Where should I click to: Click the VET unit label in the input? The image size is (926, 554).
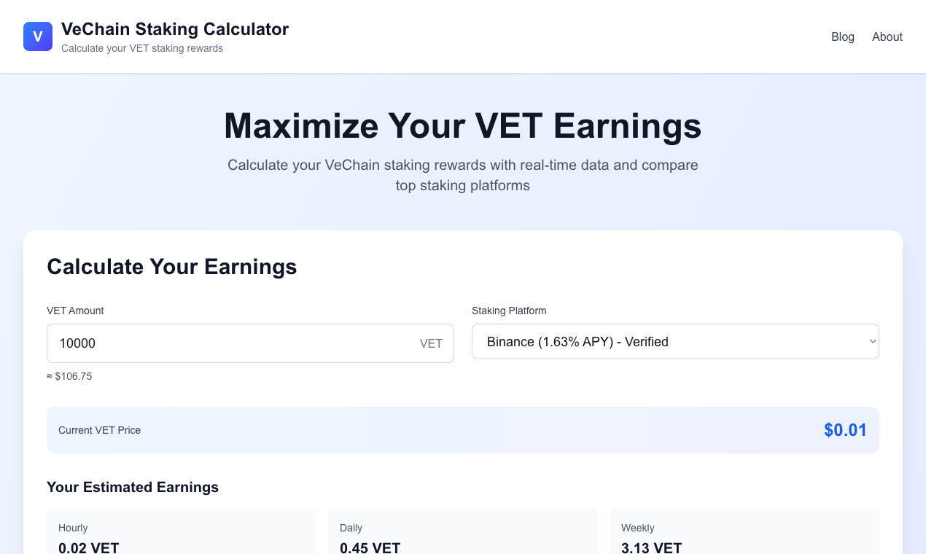[x=431, y=343]
